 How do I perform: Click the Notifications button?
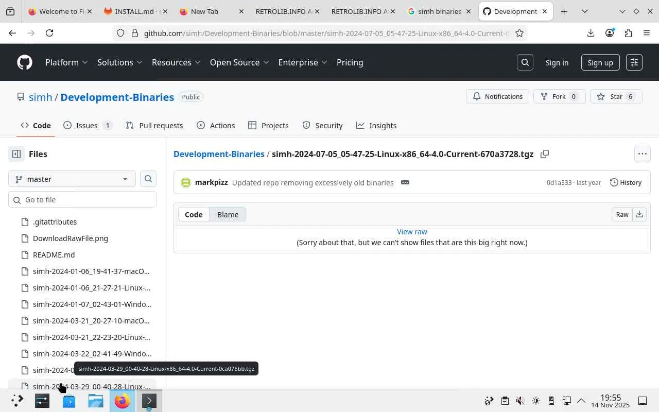pos(497,96)
